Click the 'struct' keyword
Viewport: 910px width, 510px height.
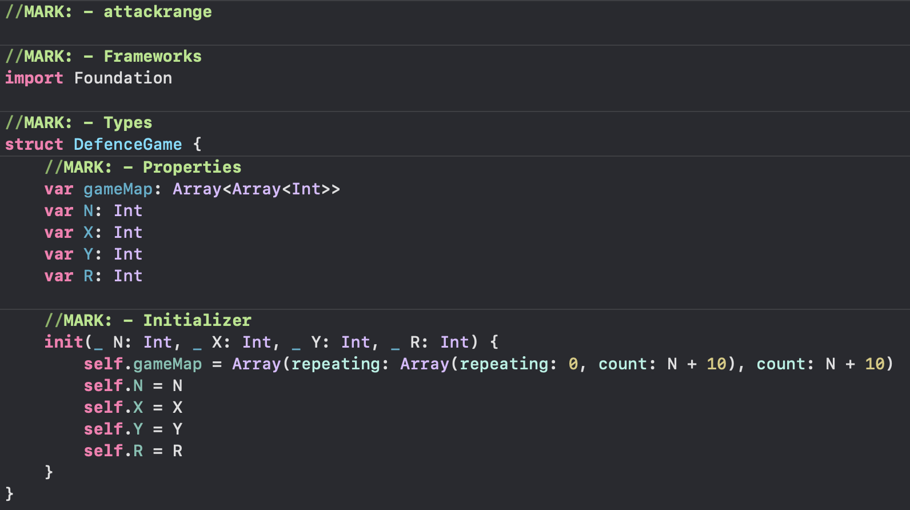(x=34, y=145)
